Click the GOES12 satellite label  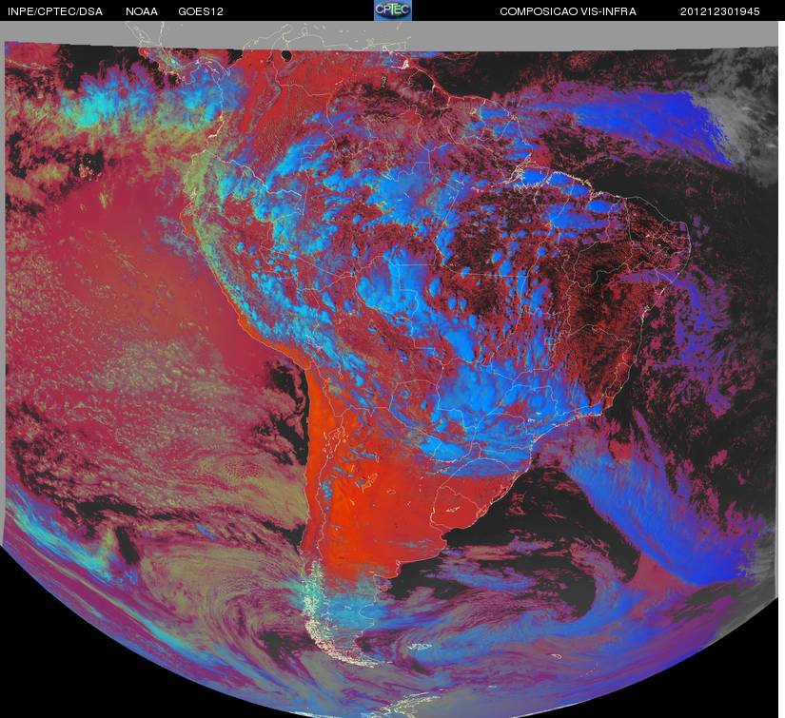pos(201,11)
